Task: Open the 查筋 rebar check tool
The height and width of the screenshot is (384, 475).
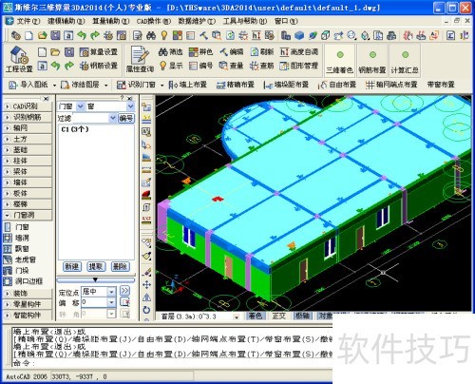Action: pyautogui.click(x=261, y=66)
